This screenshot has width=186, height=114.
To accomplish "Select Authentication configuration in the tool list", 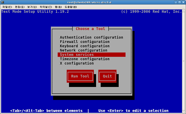I will point(91,37).
